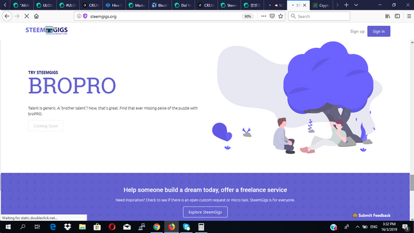Toggle the sidebars icon in toolbar

(397, 16)
